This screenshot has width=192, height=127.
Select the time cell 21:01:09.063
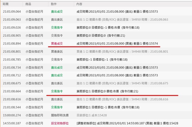(12, 19)
